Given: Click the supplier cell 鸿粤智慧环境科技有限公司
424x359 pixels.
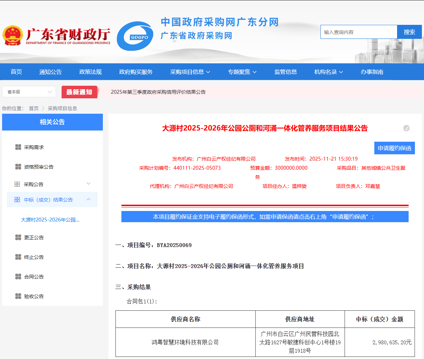Looking at the screenshot, I should tap(185, 342).
